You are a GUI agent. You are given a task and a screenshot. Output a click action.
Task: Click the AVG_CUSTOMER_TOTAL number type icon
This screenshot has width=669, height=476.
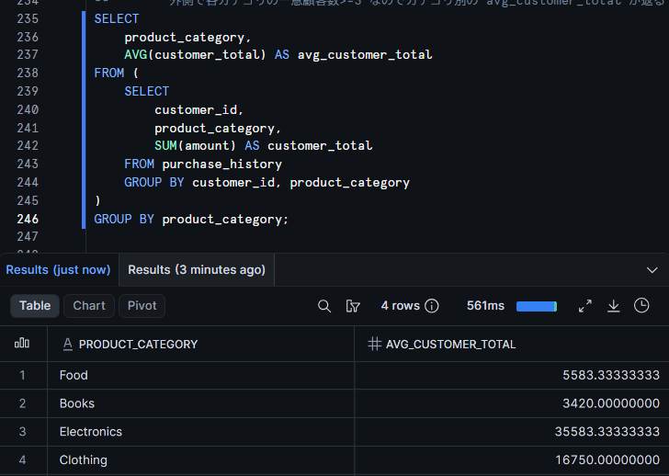pyautogui.click(x=374, y=344)
